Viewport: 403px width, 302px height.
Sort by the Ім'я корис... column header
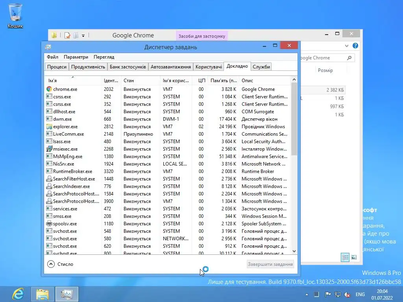tap(176, 81)
